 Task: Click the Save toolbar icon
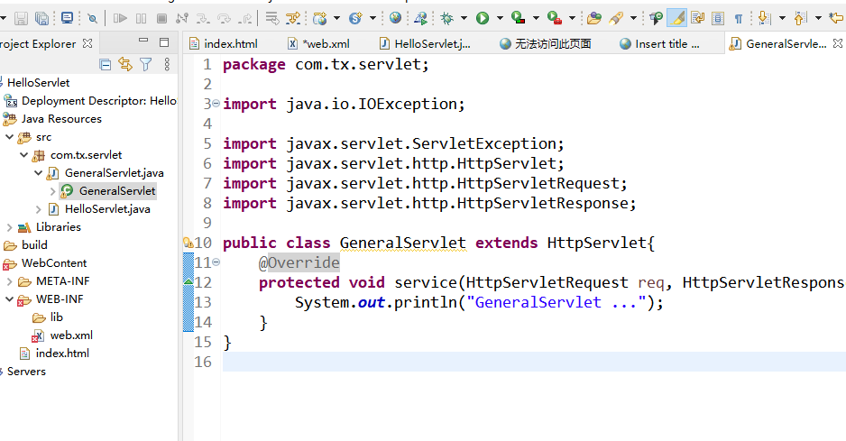21,18
